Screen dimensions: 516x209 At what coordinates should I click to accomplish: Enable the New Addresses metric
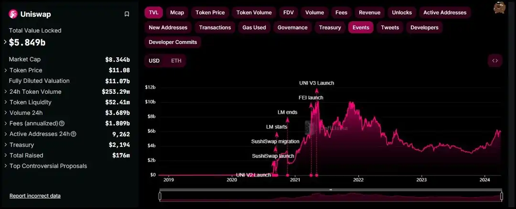(168, 27)
